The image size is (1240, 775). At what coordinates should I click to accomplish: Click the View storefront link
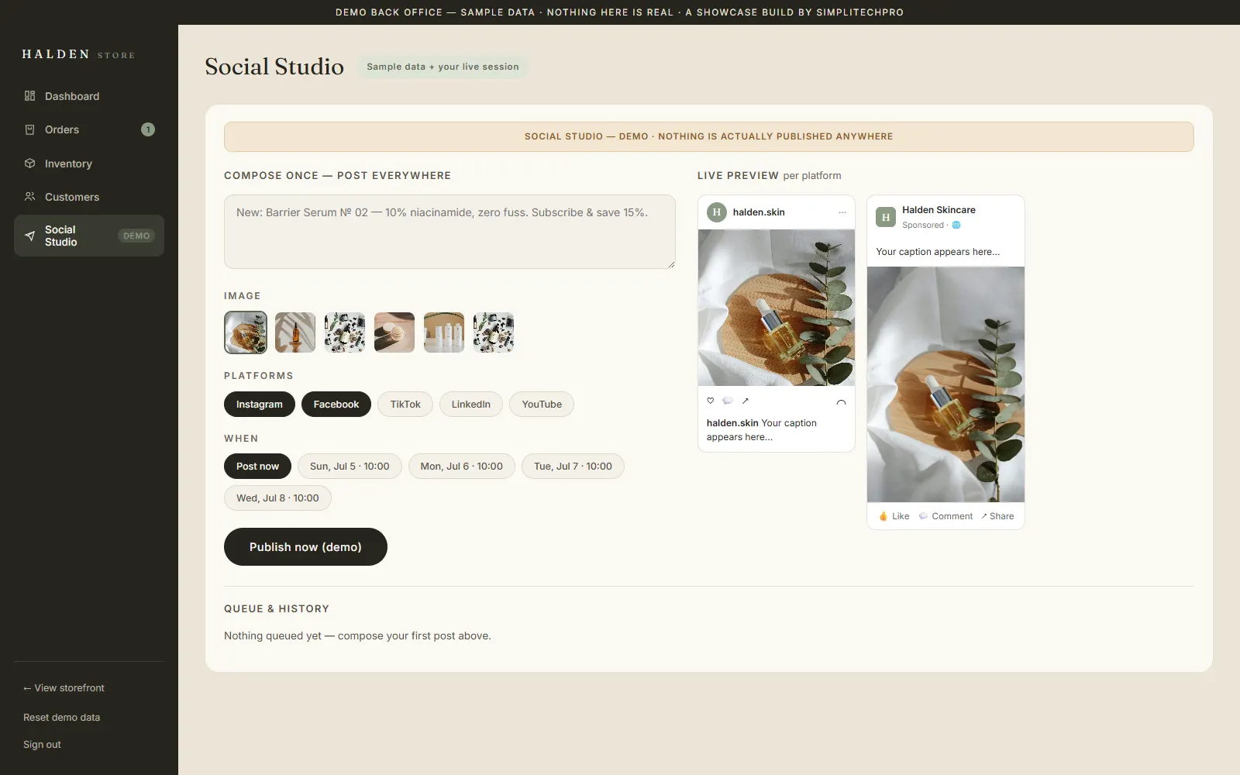click(x=64, y=688)
